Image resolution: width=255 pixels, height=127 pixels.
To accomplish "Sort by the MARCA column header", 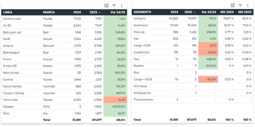I will point(49,12).
